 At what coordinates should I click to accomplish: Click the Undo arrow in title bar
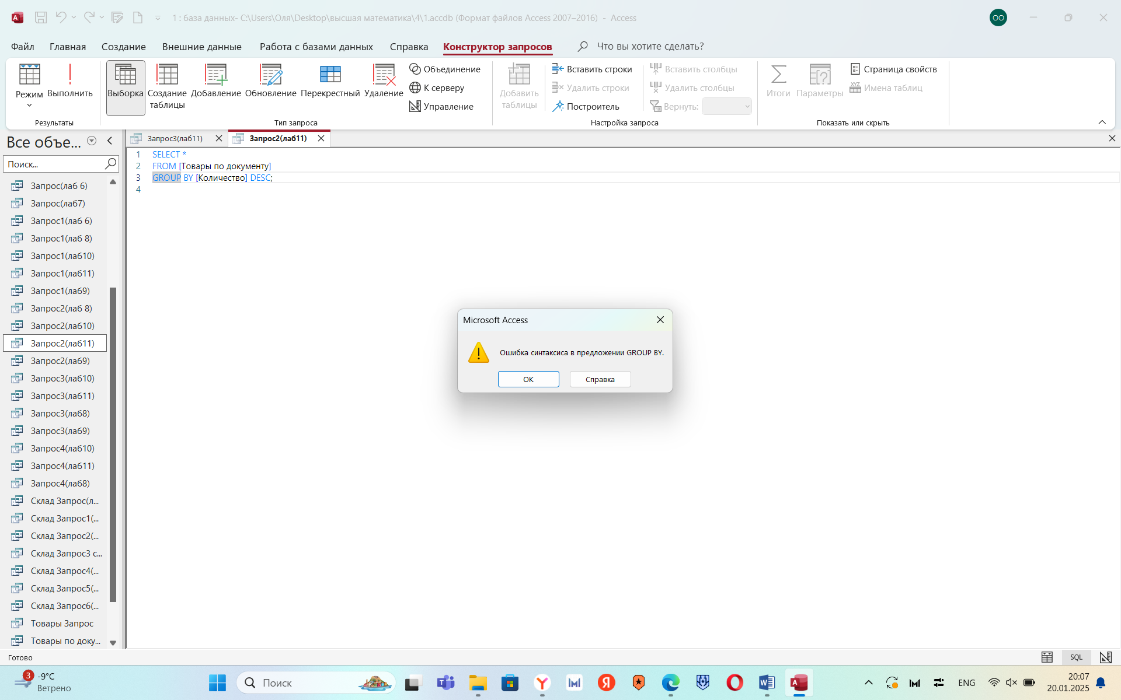61,17
